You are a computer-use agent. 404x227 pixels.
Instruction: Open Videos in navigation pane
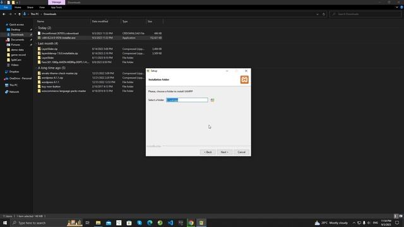(x=15, y=65)
